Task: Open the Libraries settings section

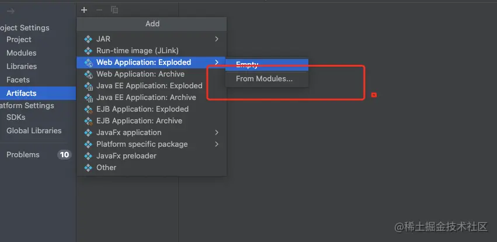Action: [22, 67]
